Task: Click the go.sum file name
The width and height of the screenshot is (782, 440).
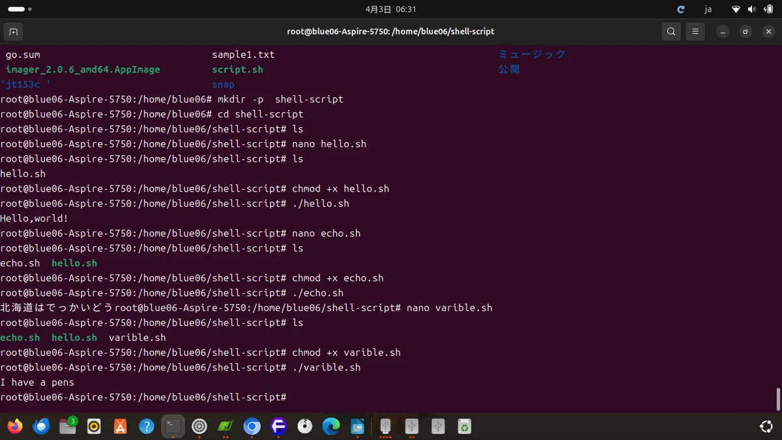Action: point(23,55)
